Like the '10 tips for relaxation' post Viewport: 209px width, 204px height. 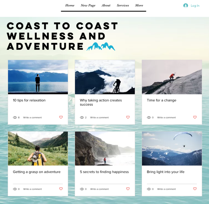coord(61,117)
